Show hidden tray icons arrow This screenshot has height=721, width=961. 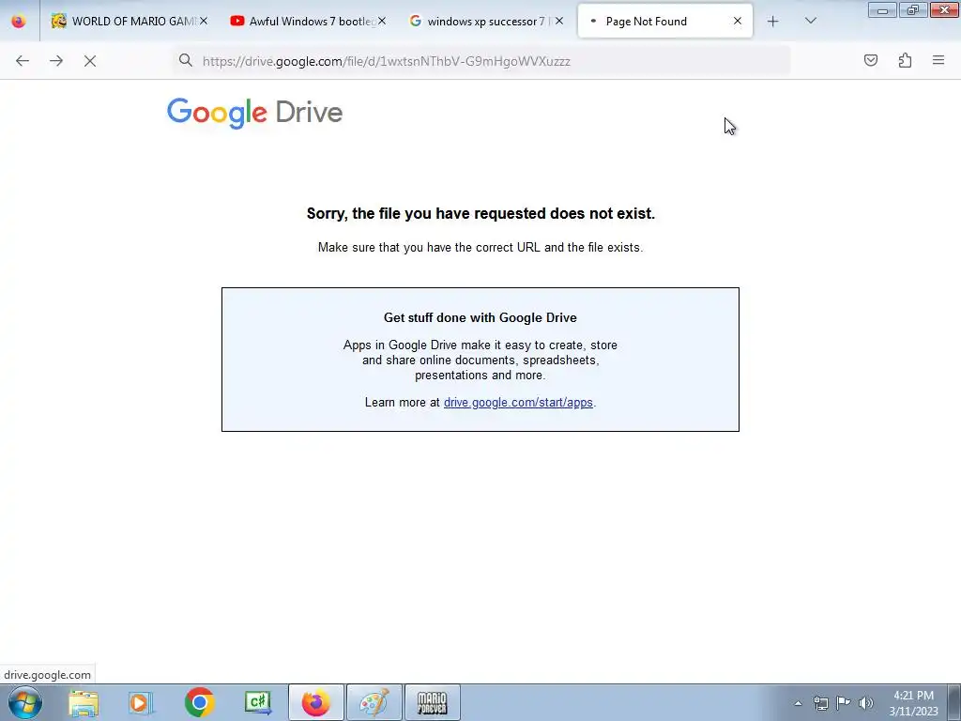click(798, 703)
